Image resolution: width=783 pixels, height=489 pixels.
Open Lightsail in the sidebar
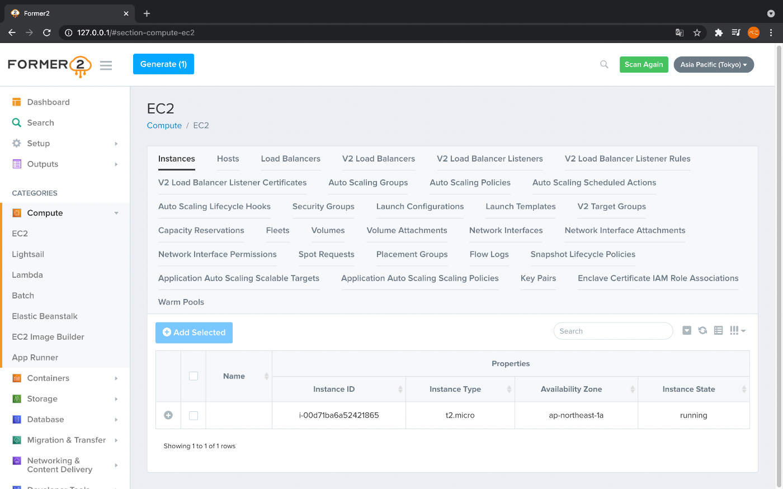click(x=28, y=254)
